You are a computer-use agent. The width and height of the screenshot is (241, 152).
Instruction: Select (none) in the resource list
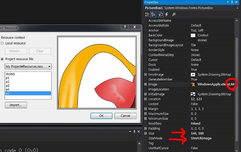point(28,74)
